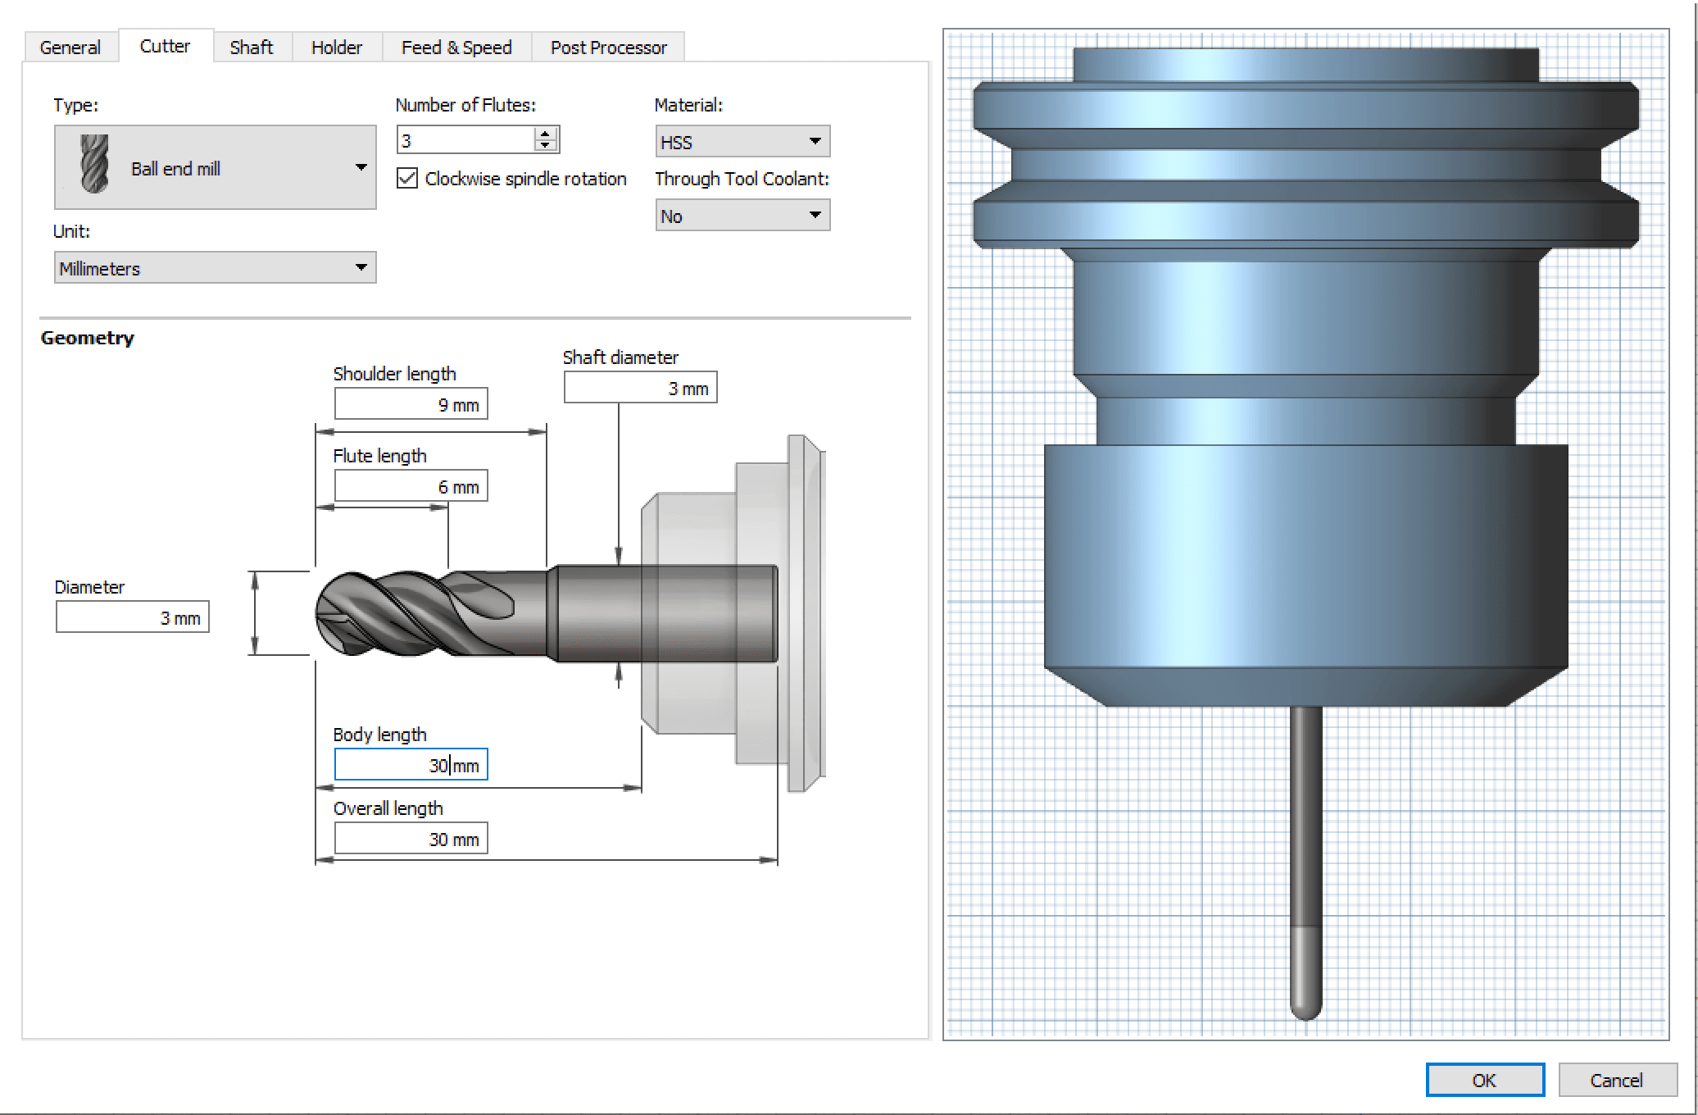Open the Post Processor tab
1698x1115 pixels.
click(608, 48)
